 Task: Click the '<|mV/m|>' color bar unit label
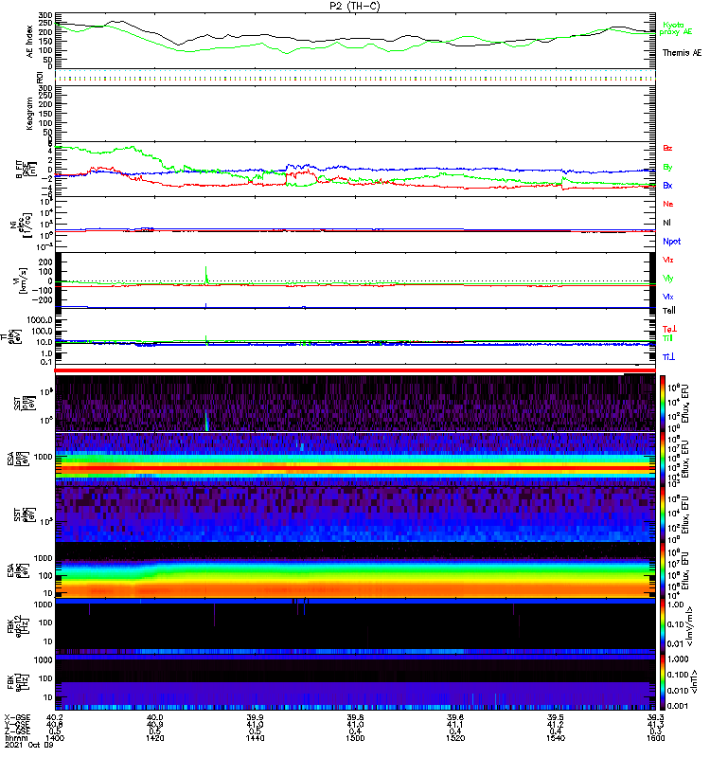coord(690,626)
